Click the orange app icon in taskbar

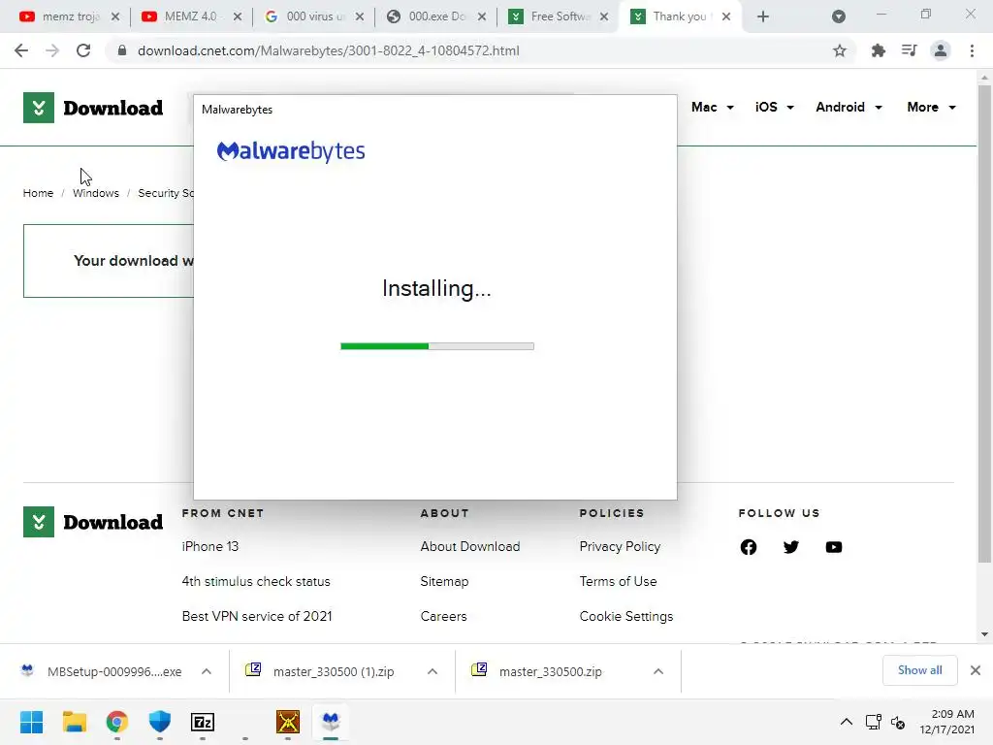pos(288,722)
